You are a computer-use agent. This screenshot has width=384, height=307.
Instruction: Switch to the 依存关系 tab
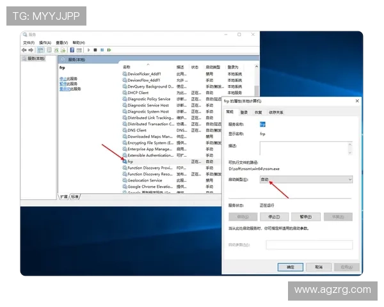276,112
